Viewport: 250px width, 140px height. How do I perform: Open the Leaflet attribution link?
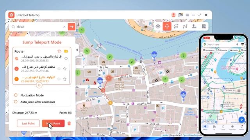(x=165, y=135)
